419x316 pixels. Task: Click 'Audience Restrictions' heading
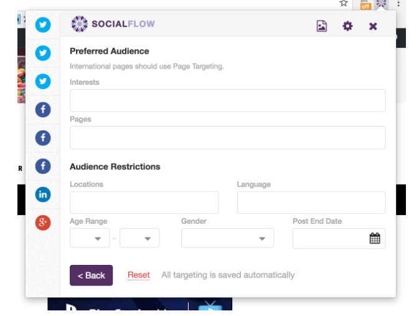[115, 166]
